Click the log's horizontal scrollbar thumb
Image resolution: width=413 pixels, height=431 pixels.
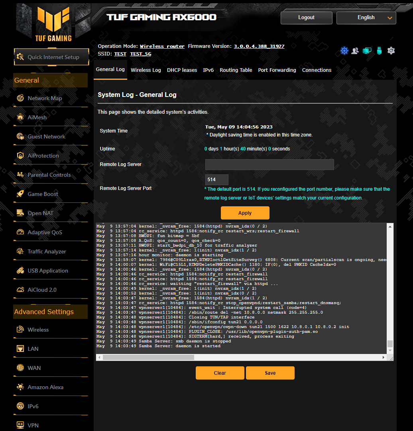click(149, 357)
